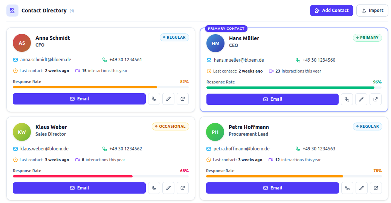This screenshot has height=203, width=391.
Task: Click the Contact Directory header icon
Action: pyautogui.click(x=12, y=11)
